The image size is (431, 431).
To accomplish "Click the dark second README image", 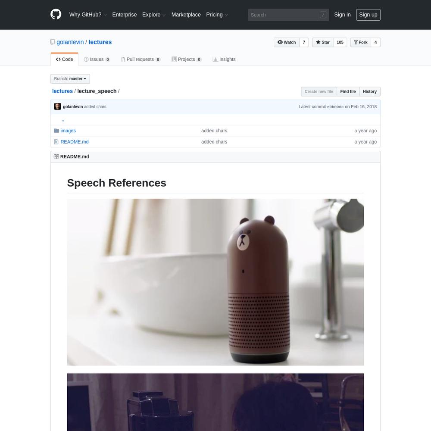I will coord(215,402).
